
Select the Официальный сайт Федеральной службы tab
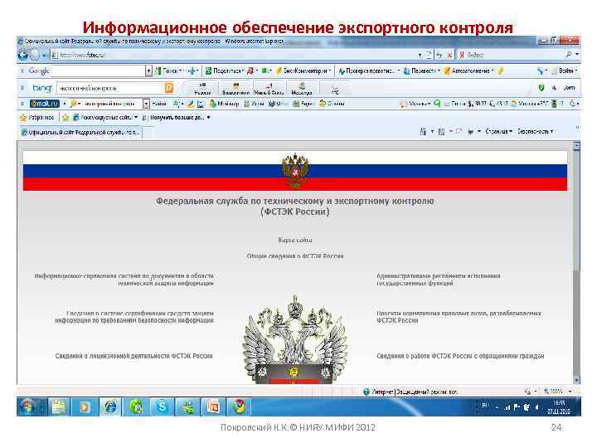[80, 132]
